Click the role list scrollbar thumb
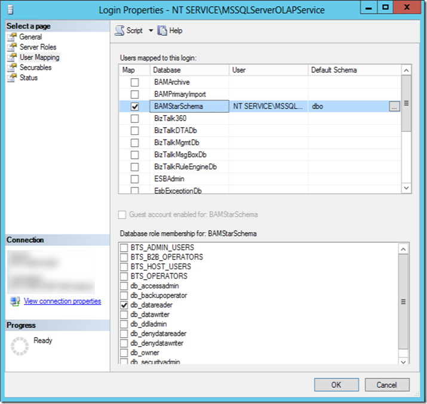 [403, 302]
